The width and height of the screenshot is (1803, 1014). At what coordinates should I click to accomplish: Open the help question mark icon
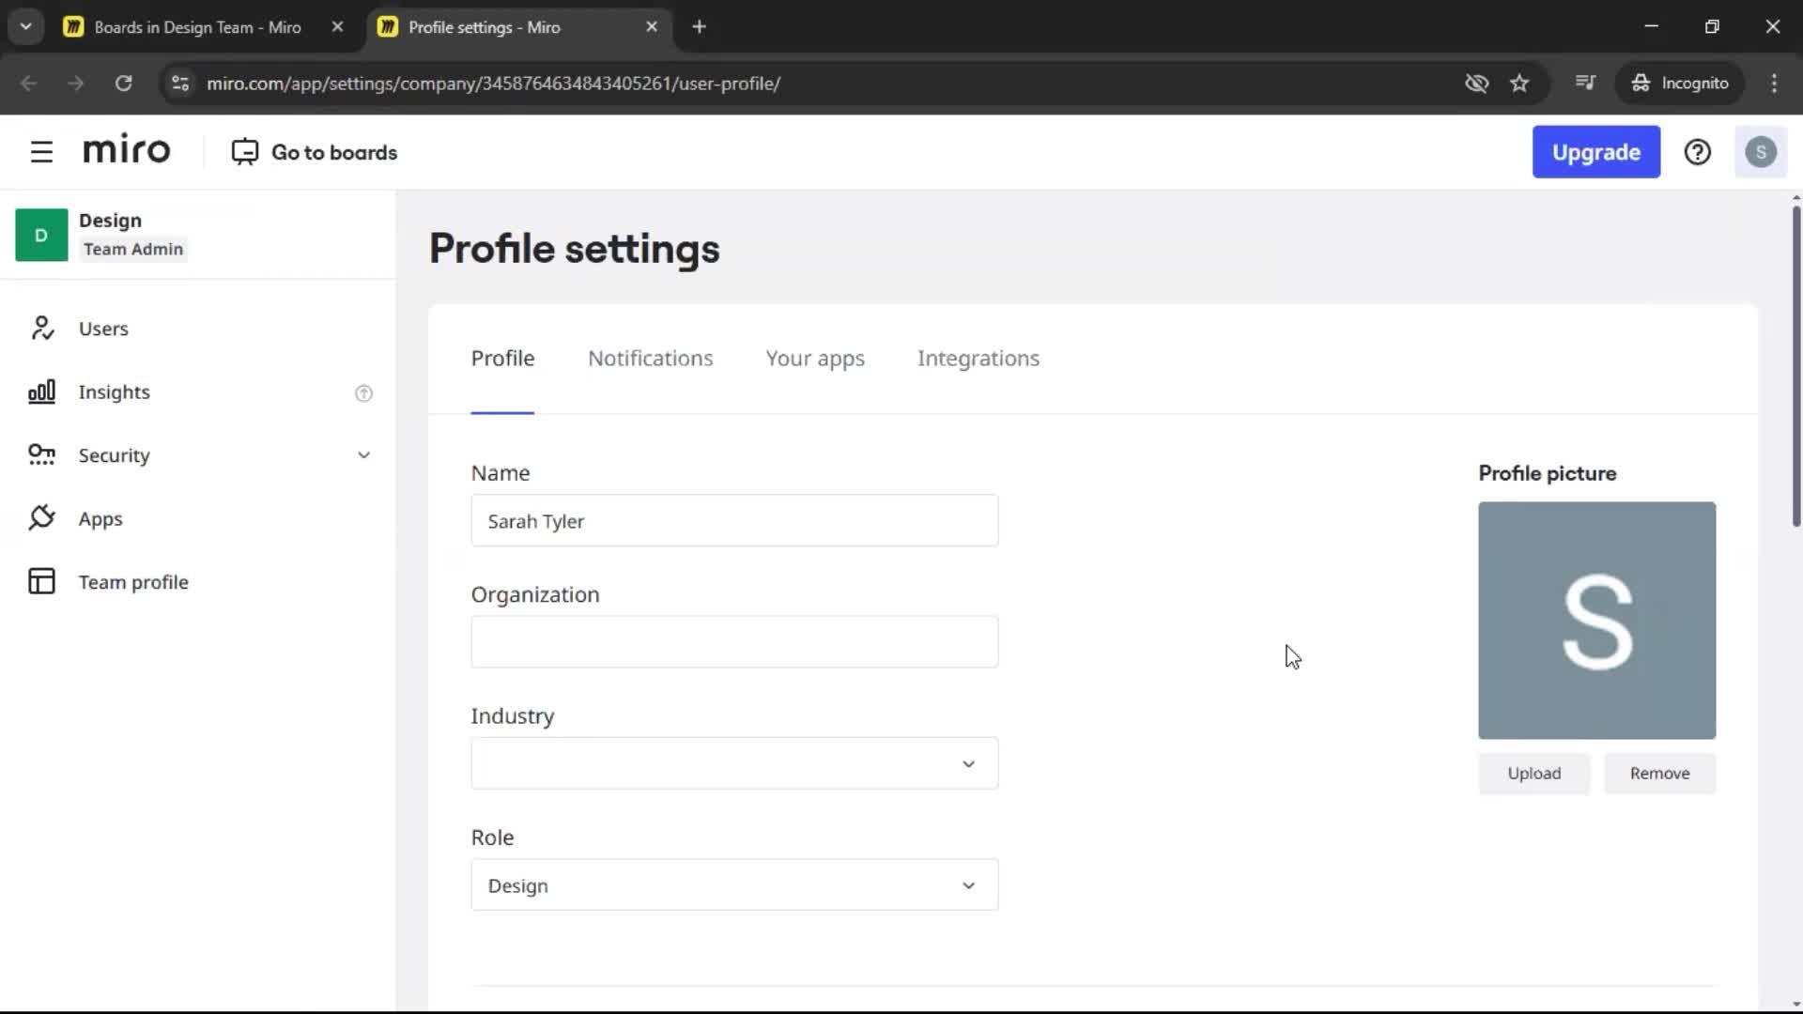[1697, 152]
